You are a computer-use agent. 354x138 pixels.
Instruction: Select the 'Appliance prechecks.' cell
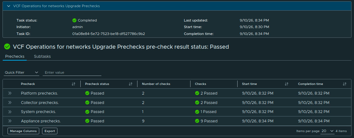coord(41,121)
